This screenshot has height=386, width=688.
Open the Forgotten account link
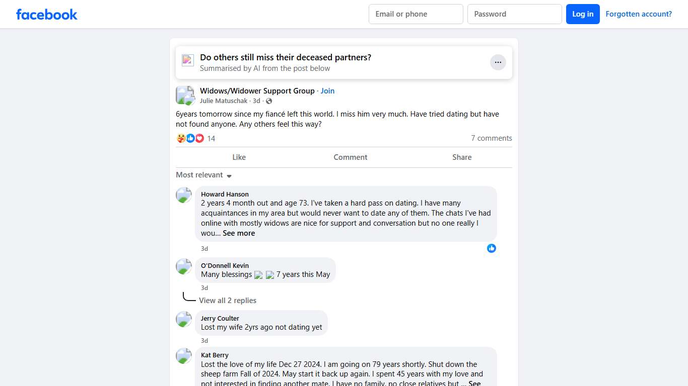coord(638,14)
